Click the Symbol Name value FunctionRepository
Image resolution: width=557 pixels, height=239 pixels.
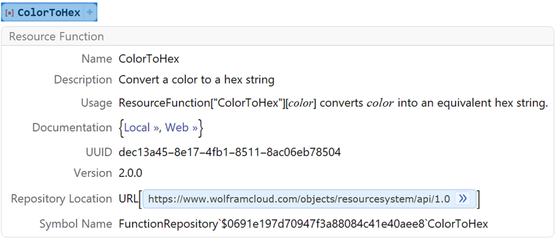point(303,224)
